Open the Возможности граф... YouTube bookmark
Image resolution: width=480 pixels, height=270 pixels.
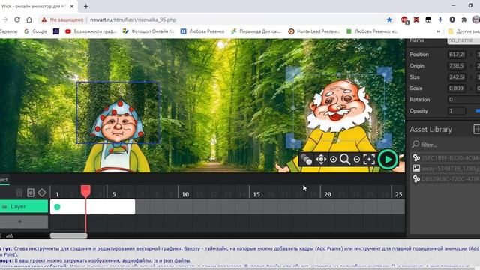[91, 31]
